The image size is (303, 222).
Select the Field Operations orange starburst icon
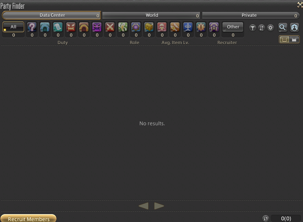tap(201, 27)
